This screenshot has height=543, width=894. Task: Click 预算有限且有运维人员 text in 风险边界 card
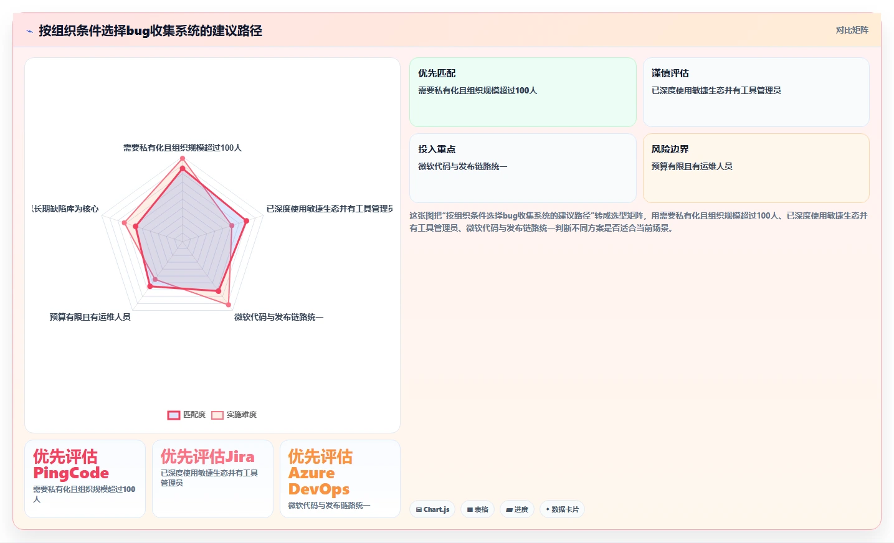(x=692, y=166)
